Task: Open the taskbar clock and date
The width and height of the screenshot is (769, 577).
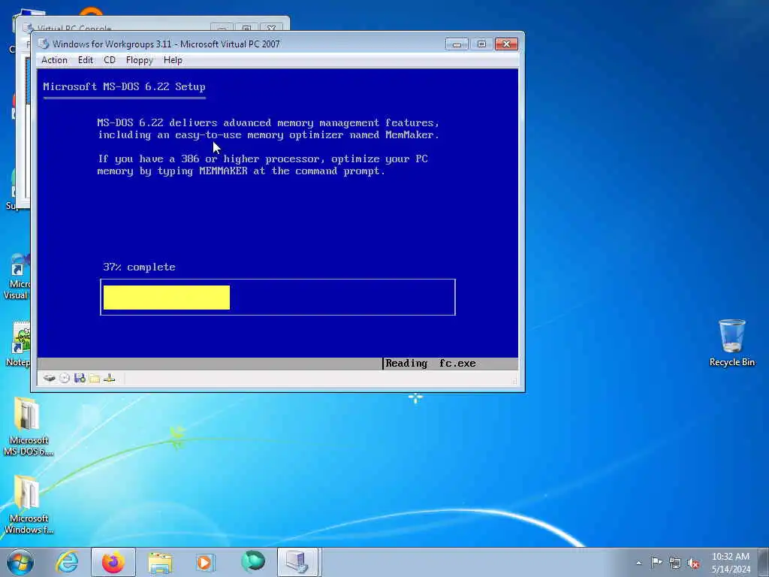Action: coord(731,563)
